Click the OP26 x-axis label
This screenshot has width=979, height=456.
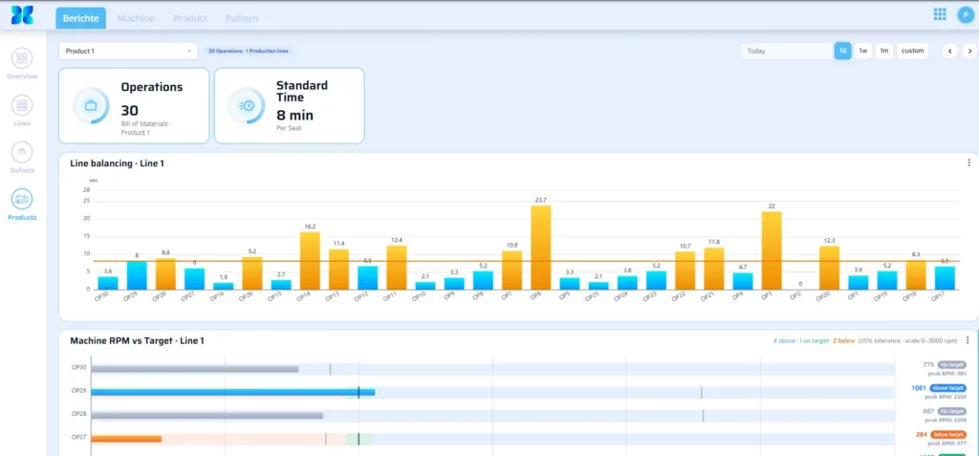click(248, 297)
